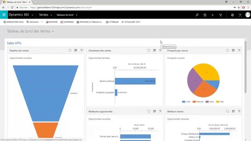View records for Meilleurs clients chart
251x141 pixels.
(x=233, y=111)
